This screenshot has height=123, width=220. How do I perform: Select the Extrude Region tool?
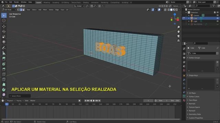4,59
